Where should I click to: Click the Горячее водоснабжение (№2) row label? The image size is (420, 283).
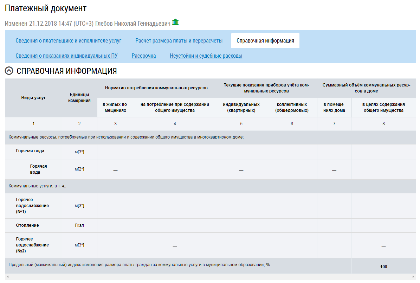[32, 245]
